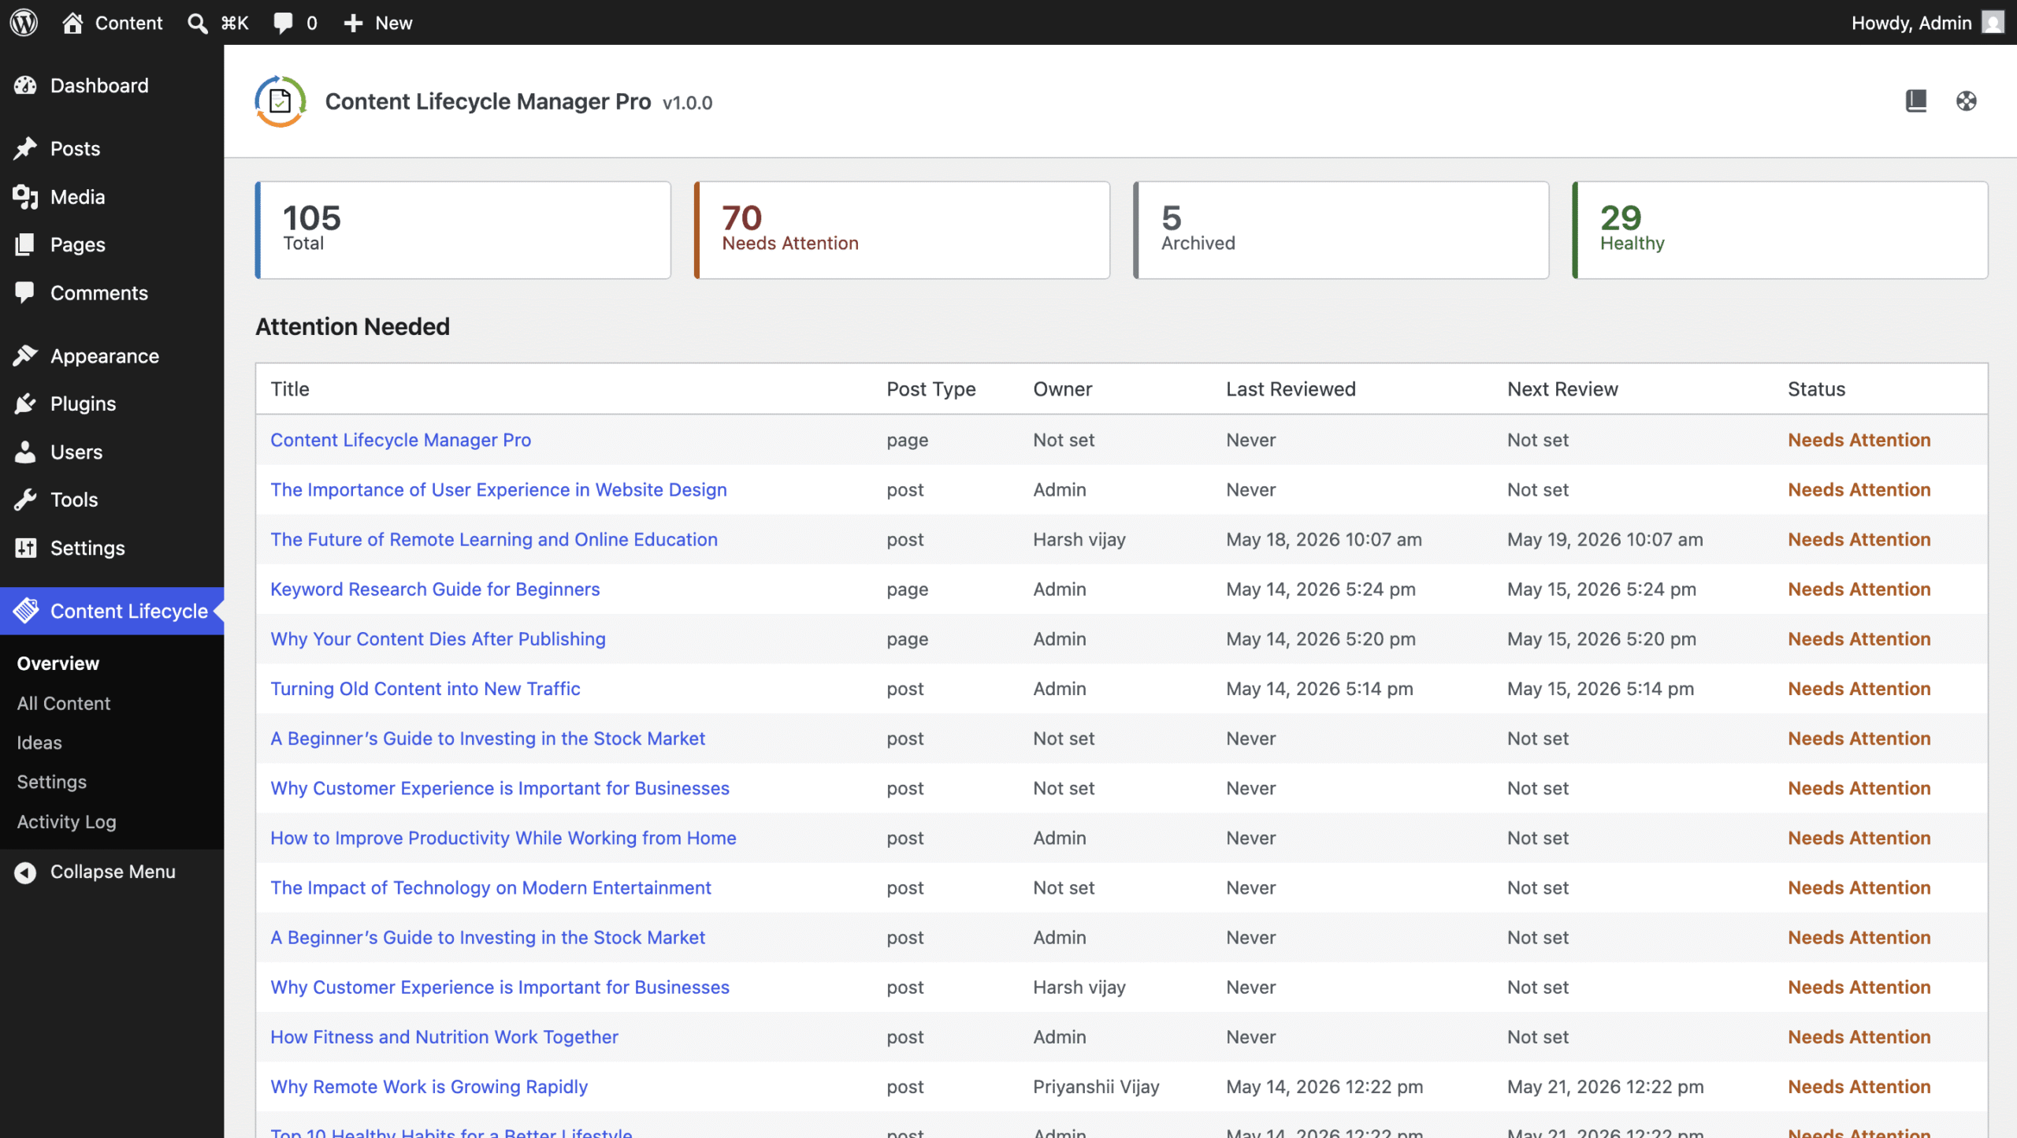This screenshot has height=1138, width=2017.
Task: Click the v1.0.0 version label
Action: 687,102
